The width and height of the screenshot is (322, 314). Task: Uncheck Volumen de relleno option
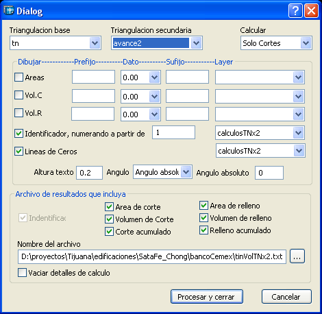tap(203, 218)
